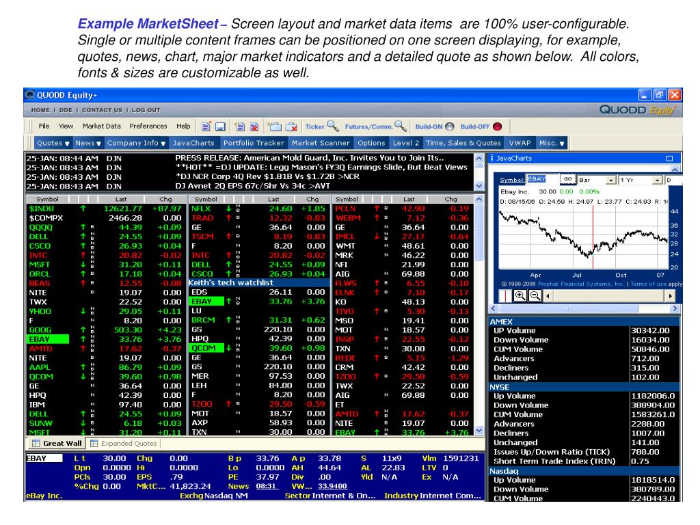Click the add frame icon left of Ticker
This screenshot has width=700, height=525.
[x=274, y=126]
